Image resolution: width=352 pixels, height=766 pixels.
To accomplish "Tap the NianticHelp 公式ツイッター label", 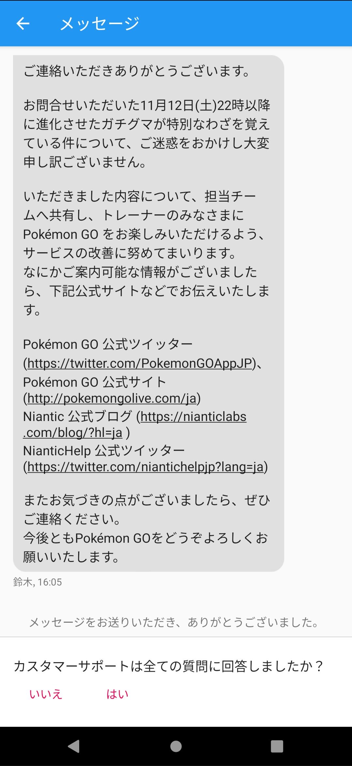I will point(104,451).
